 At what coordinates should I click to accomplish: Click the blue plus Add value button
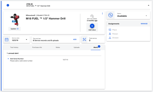click(92, 26)
